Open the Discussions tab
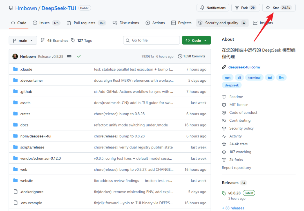Viewport: 304px width, 211px height. pyautogui.click(x=126, y=23)
